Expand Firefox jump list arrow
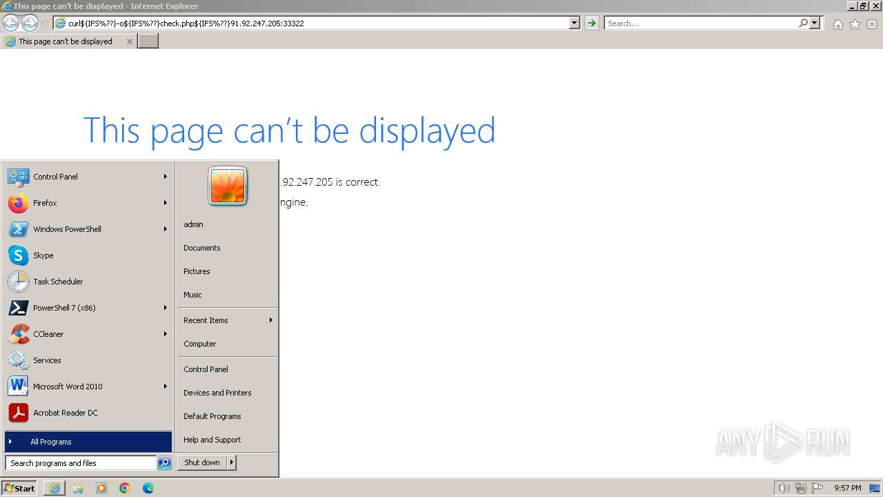 point(165,203)
